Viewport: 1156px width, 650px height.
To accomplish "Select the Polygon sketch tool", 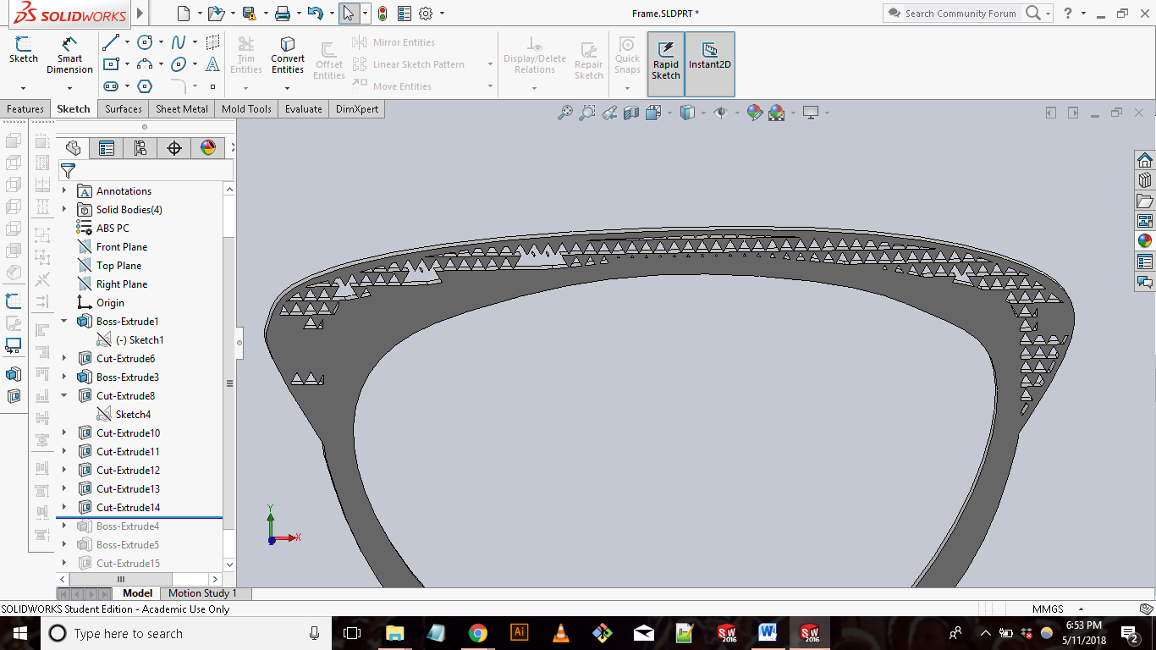I will [x=145, y=86].
